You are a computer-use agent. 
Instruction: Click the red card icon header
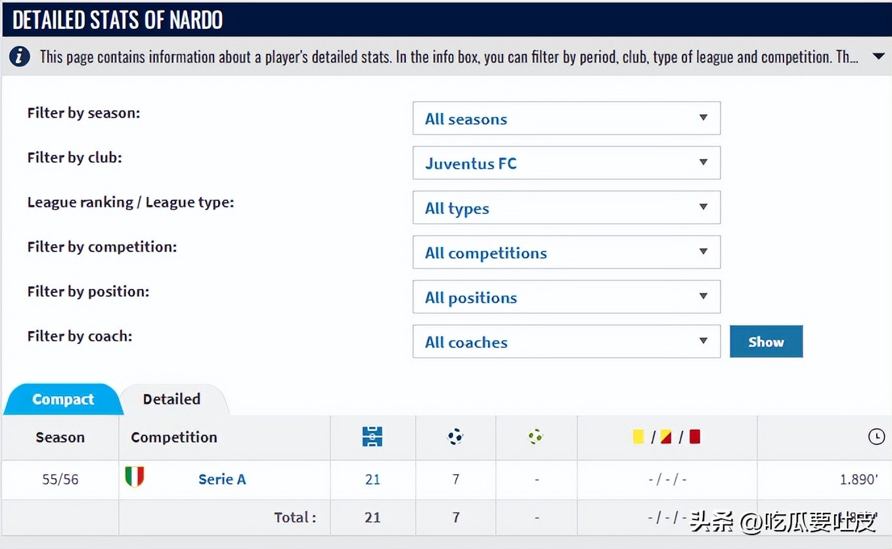695,437
